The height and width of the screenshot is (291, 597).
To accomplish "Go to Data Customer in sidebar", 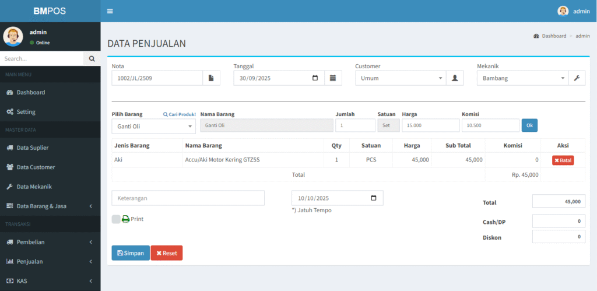I will click(36, 167).
